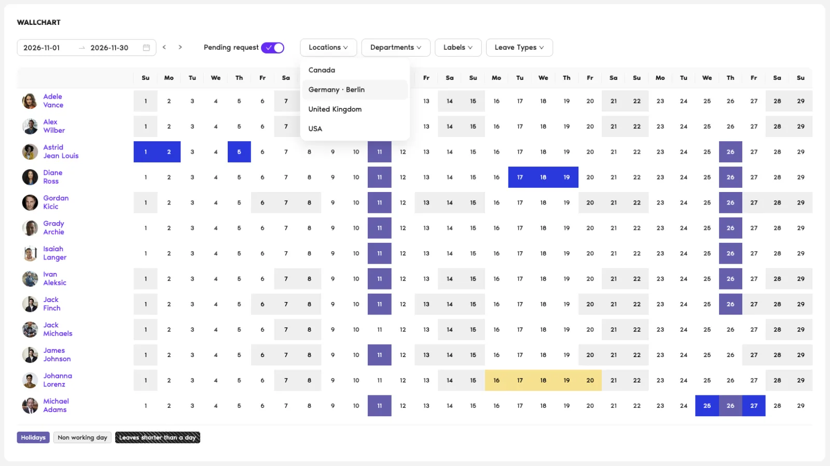Click day 1 cell in Astrid Jean Louis's row

tap(146, 152)
